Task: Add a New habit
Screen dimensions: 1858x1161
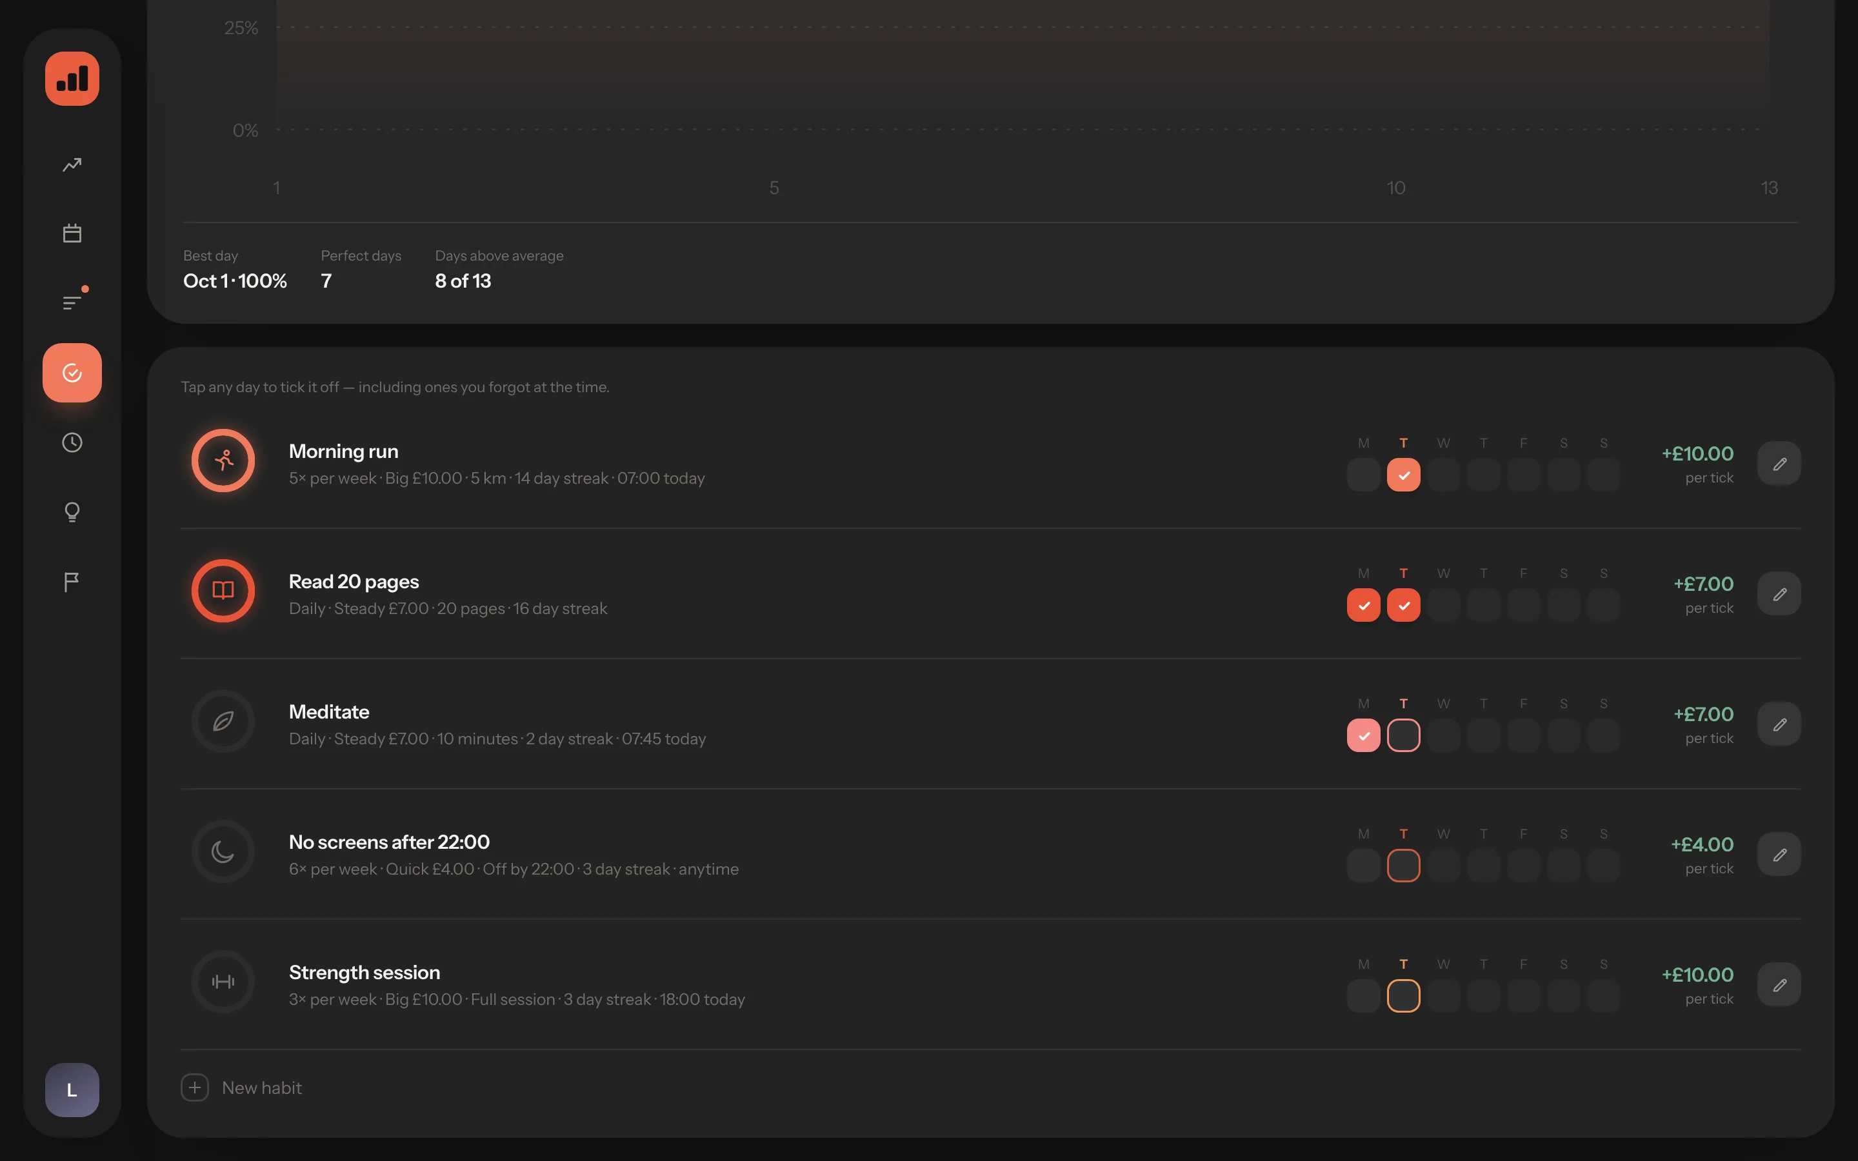Action: 242,1087
